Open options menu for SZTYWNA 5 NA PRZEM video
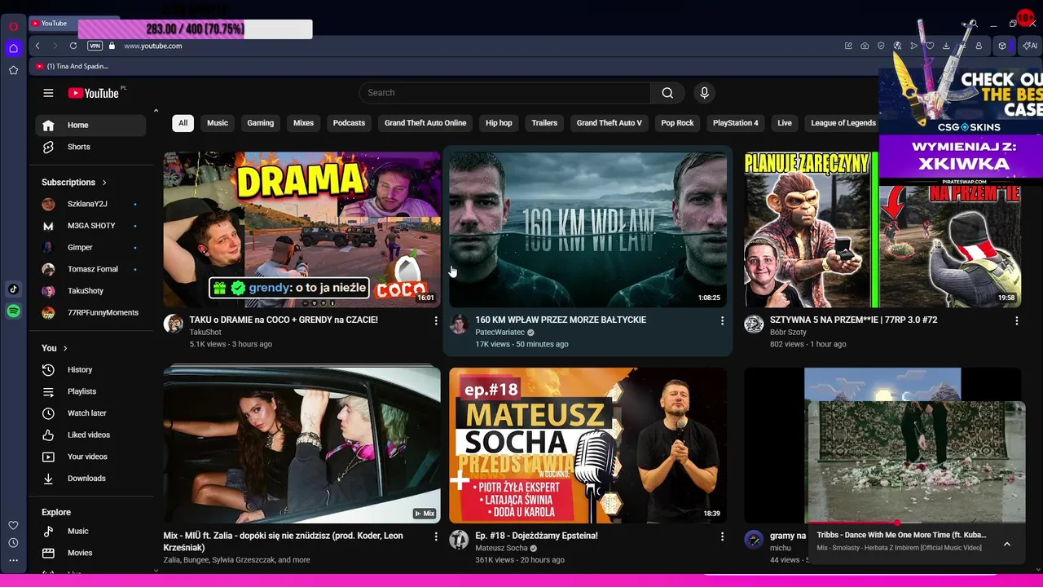This screenshot has width=1043, height=587. click(1016, 321)
